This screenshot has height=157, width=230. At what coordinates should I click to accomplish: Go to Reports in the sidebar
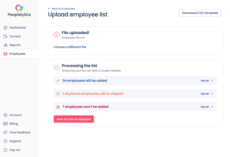pos(15,45)
